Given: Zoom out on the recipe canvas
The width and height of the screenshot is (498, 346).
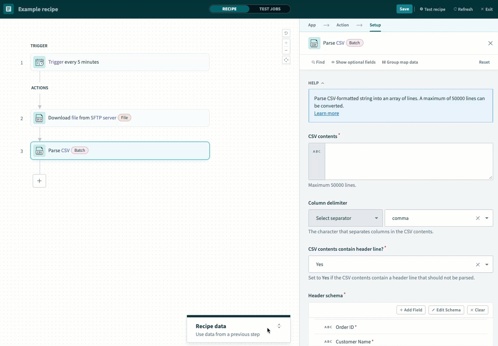Looking at the screenshot, I should pyautogui.click(x=286, y=50).
